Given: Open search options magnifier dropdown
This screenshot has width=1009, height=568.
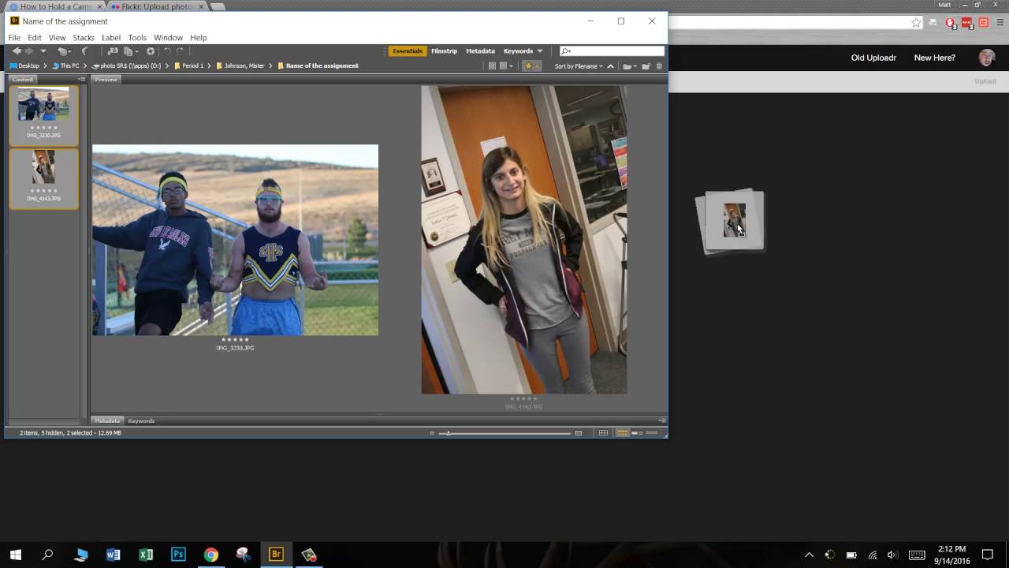Looking at the screenshot, I should 566,51.
